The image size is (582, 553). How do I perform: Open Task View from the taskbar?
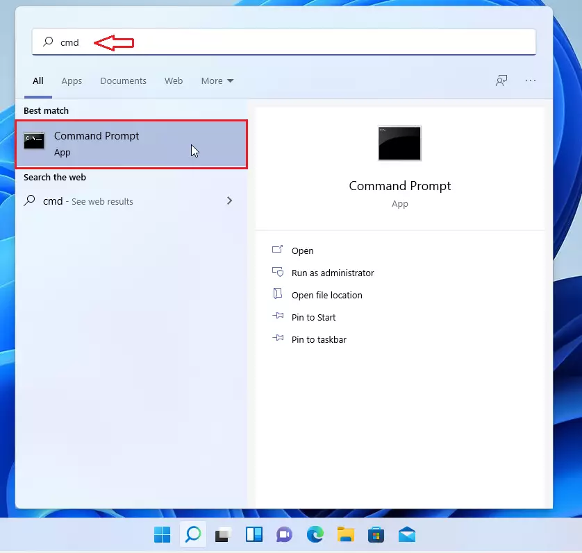point(224,535)
